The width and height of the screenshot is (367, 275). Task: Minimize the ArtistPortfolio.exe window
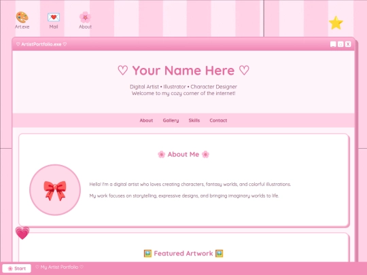coord(333,44)
